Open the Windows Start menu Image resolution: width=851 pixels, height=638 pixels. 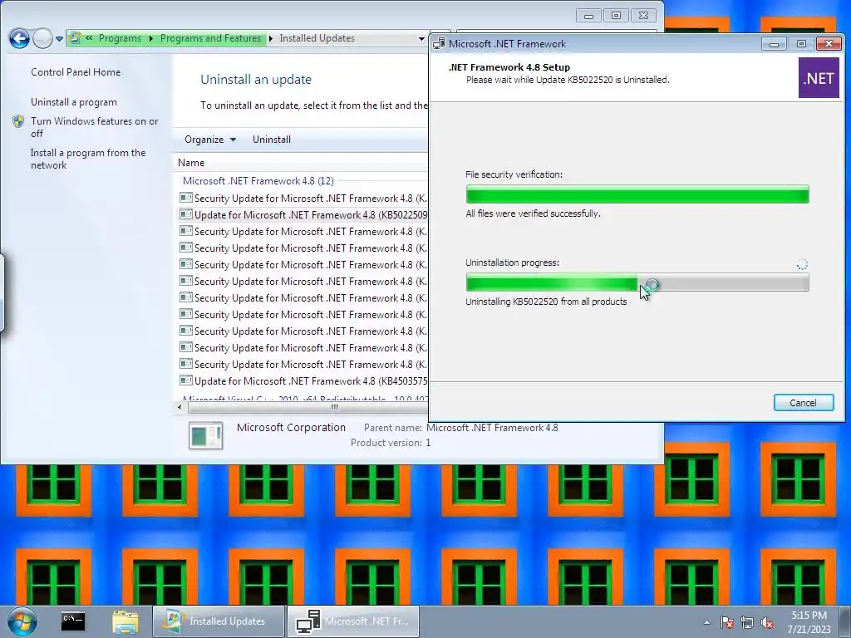[x=22, y=621]
